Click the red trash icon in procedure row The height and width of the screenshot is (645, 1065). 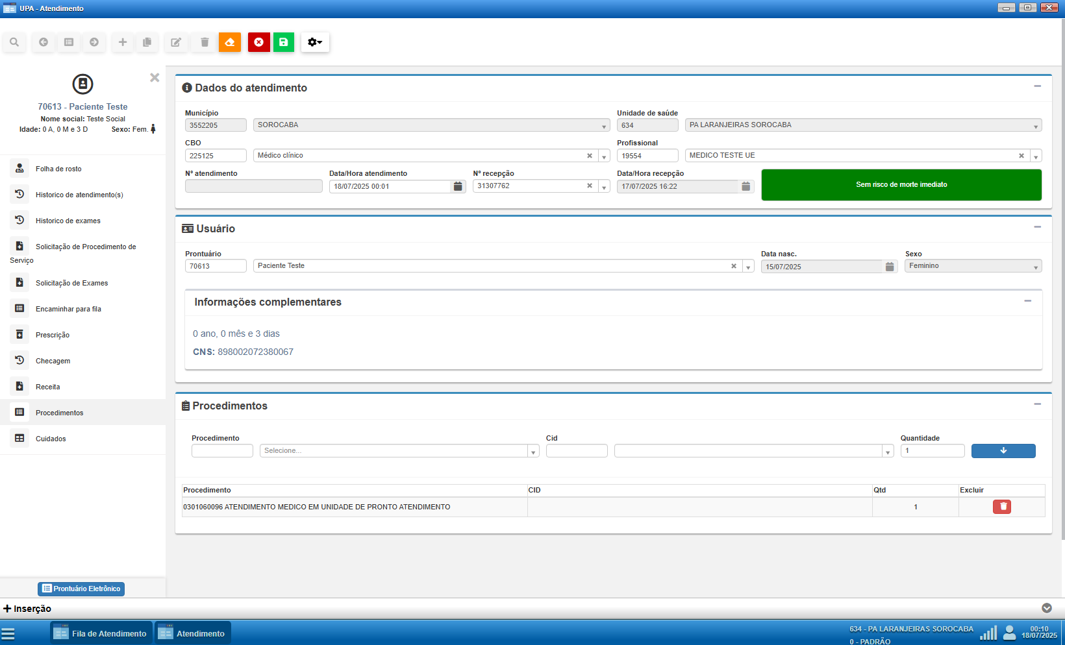[x=1002, y=507]
